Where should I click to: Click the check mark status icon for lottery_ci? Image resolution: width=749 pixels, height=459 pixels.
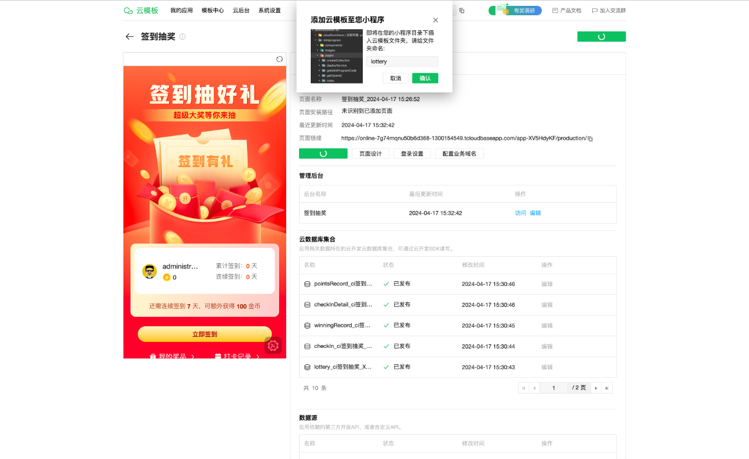(x=386, y=367)
